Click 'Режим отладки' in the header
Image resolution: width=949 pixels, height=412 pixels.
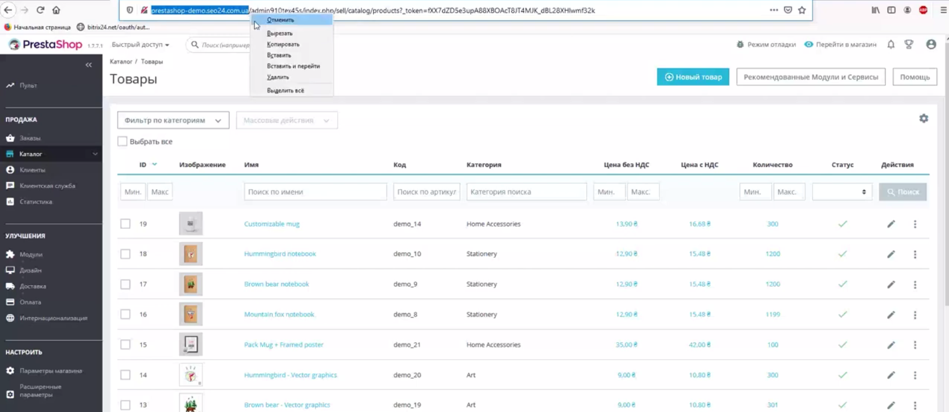(766, 45)
